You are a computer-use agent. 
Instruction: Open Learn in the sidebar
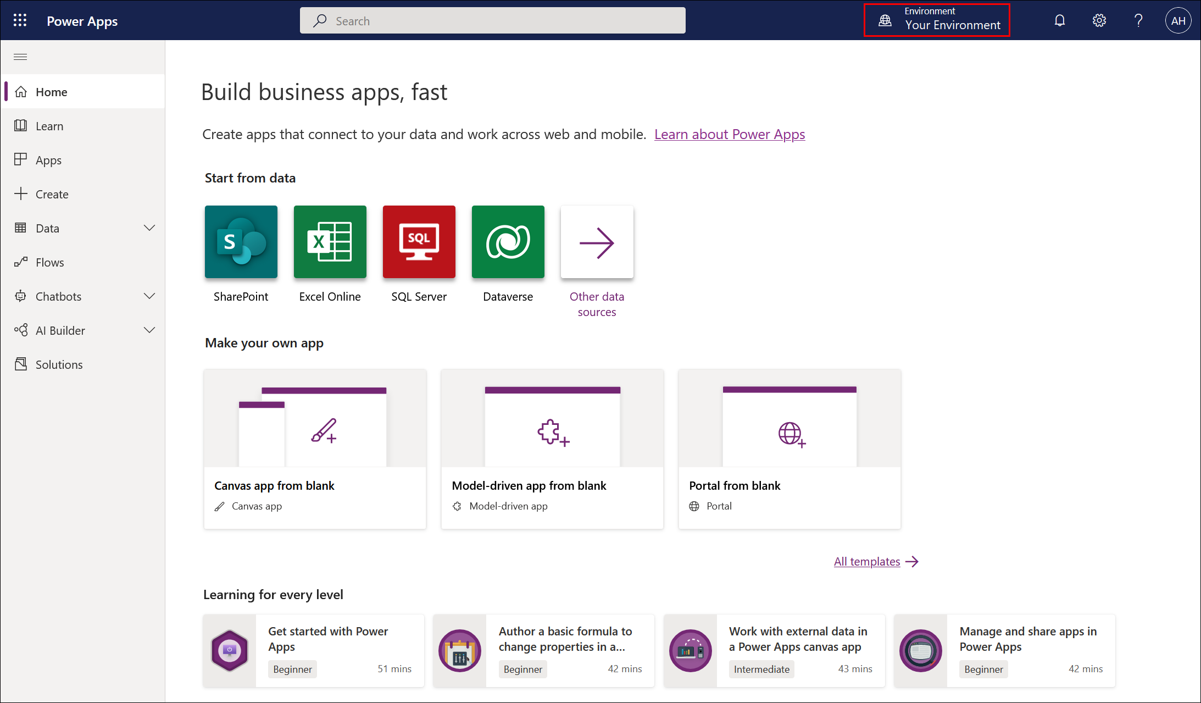[83, 126]
